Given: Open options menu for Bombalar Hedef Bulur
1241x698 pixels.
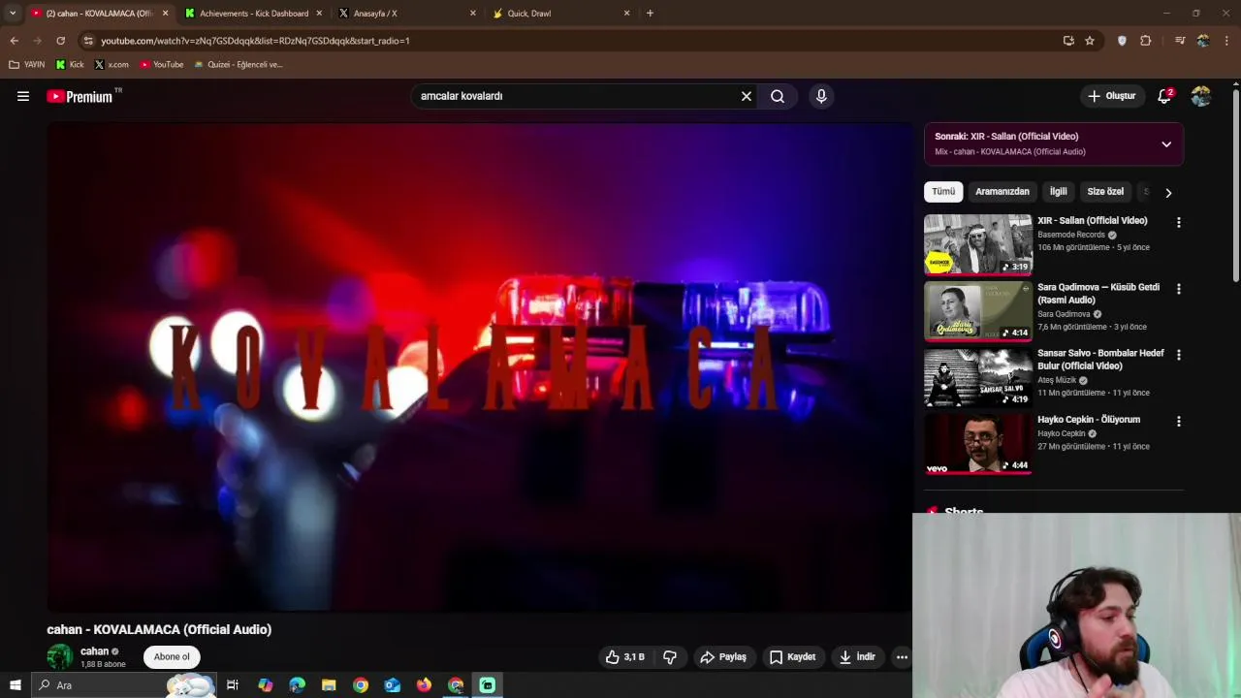Looking at the screenshot, I should tap(1179, 355).
